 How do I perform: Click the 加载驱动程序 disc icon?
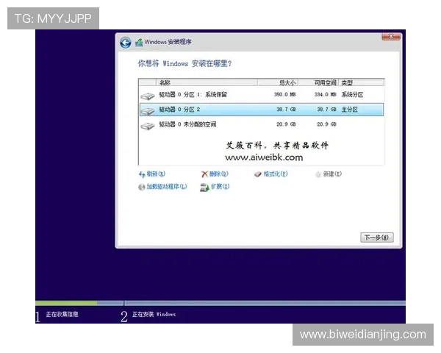coord(141,187)
